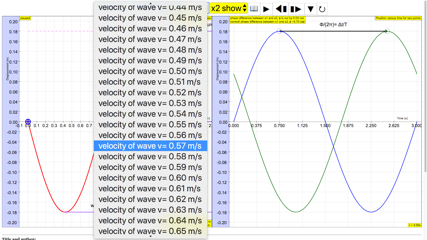427x240 pixels.
Task: Select velocity of wave v= 0.45 m/s
Action: 151,18
